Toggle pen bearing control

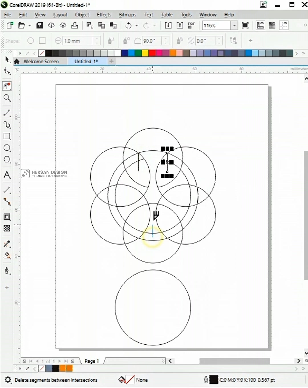179,41
